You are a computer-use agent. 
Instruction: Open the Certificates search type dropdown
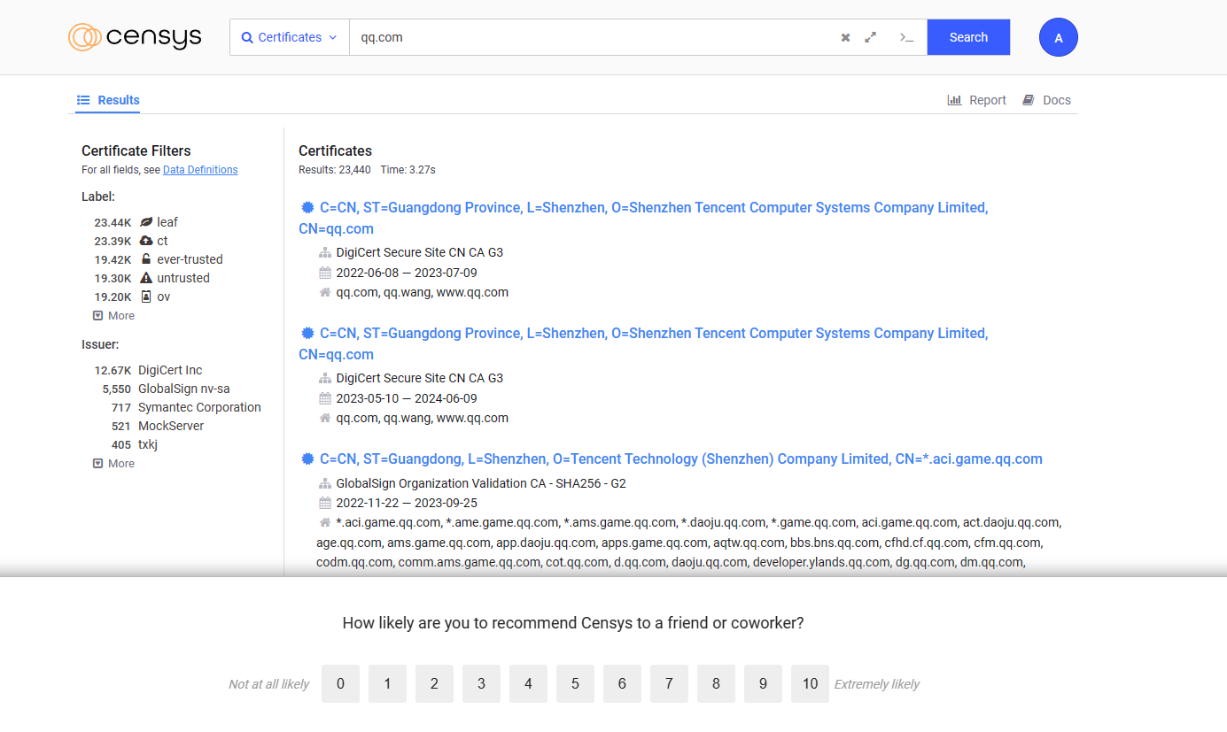tap(290, 37)
